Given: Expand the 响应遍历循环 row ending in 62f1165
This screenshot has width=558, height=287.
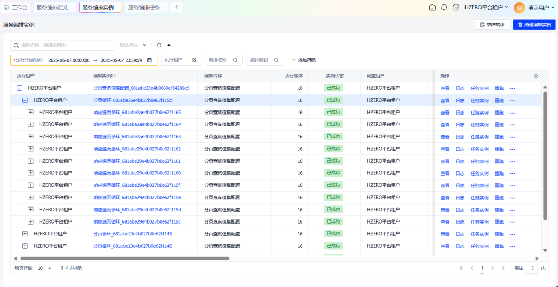Looking at the screenshot, I should pyautogui.click(x=30, y=113).
